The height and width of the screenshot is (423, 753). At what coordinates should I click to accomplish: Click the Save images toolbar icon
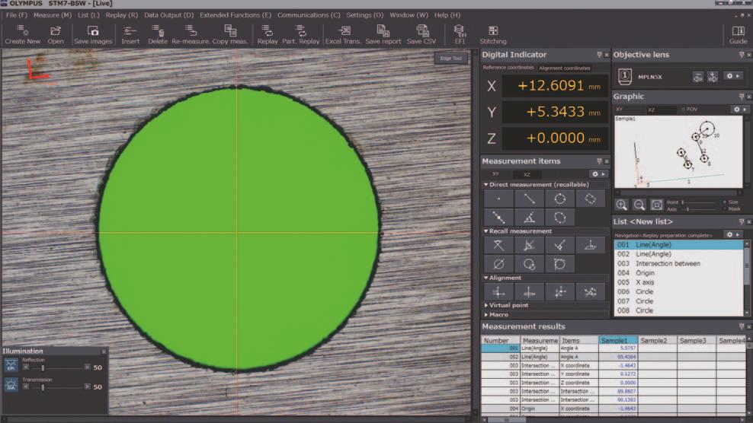pos(92,34)
